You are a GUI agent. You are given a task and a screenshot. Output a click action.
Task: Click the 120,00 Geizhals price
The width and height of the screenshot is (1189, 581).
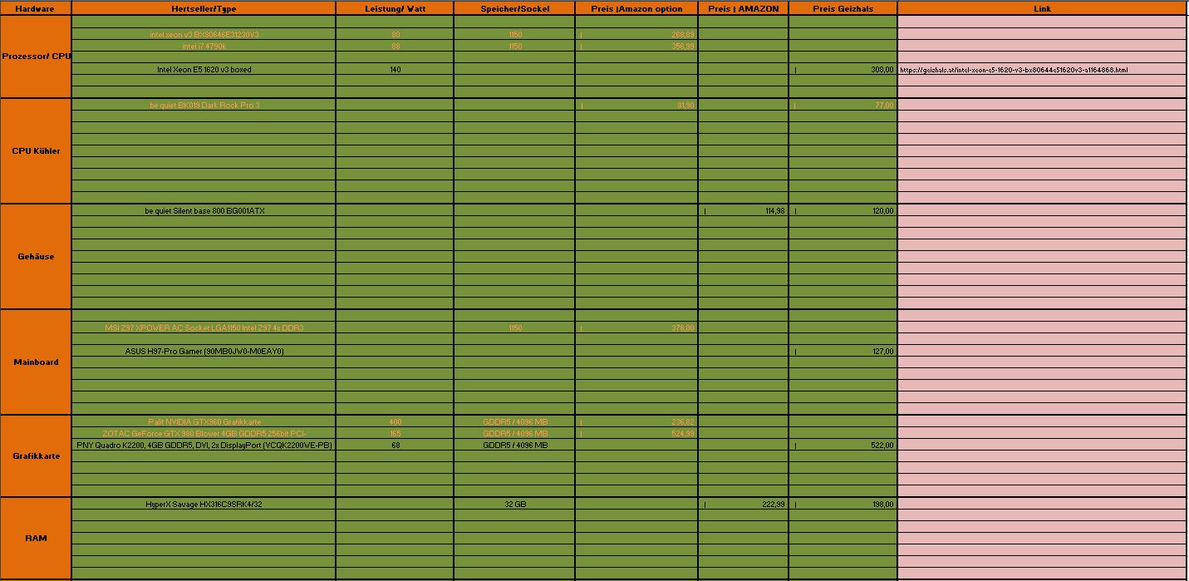843,211
